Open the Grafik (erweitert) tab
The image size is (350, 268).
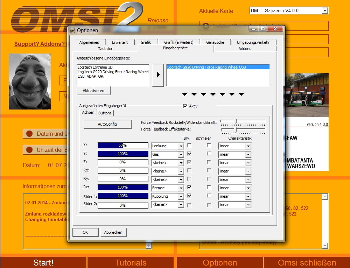pos(178,42)
